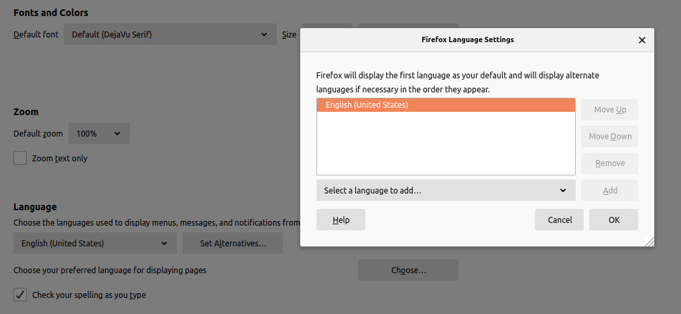Click the Zoom section heading
This screenshot has width=681, height=314.
point(26,112)
